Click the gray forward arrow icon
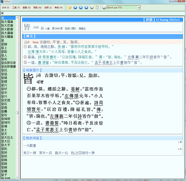 pos(92,8)
